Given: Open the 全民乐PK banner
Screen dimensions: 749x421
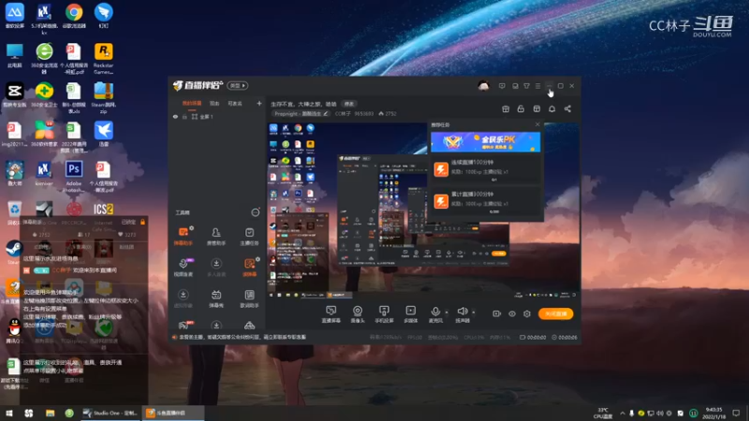Looking at the screenshot, I should tap(485, 142).
